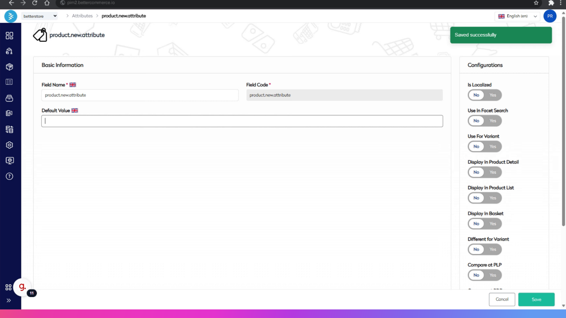Click the PR user avatar

[550, 16]
